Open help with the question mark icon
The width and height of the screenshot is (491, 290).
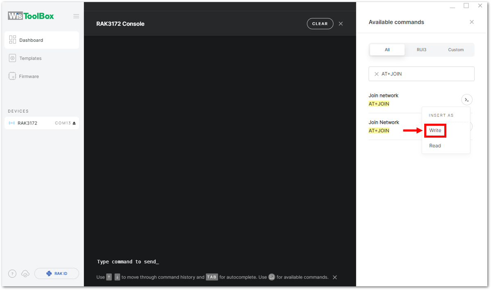pos(12,274)
